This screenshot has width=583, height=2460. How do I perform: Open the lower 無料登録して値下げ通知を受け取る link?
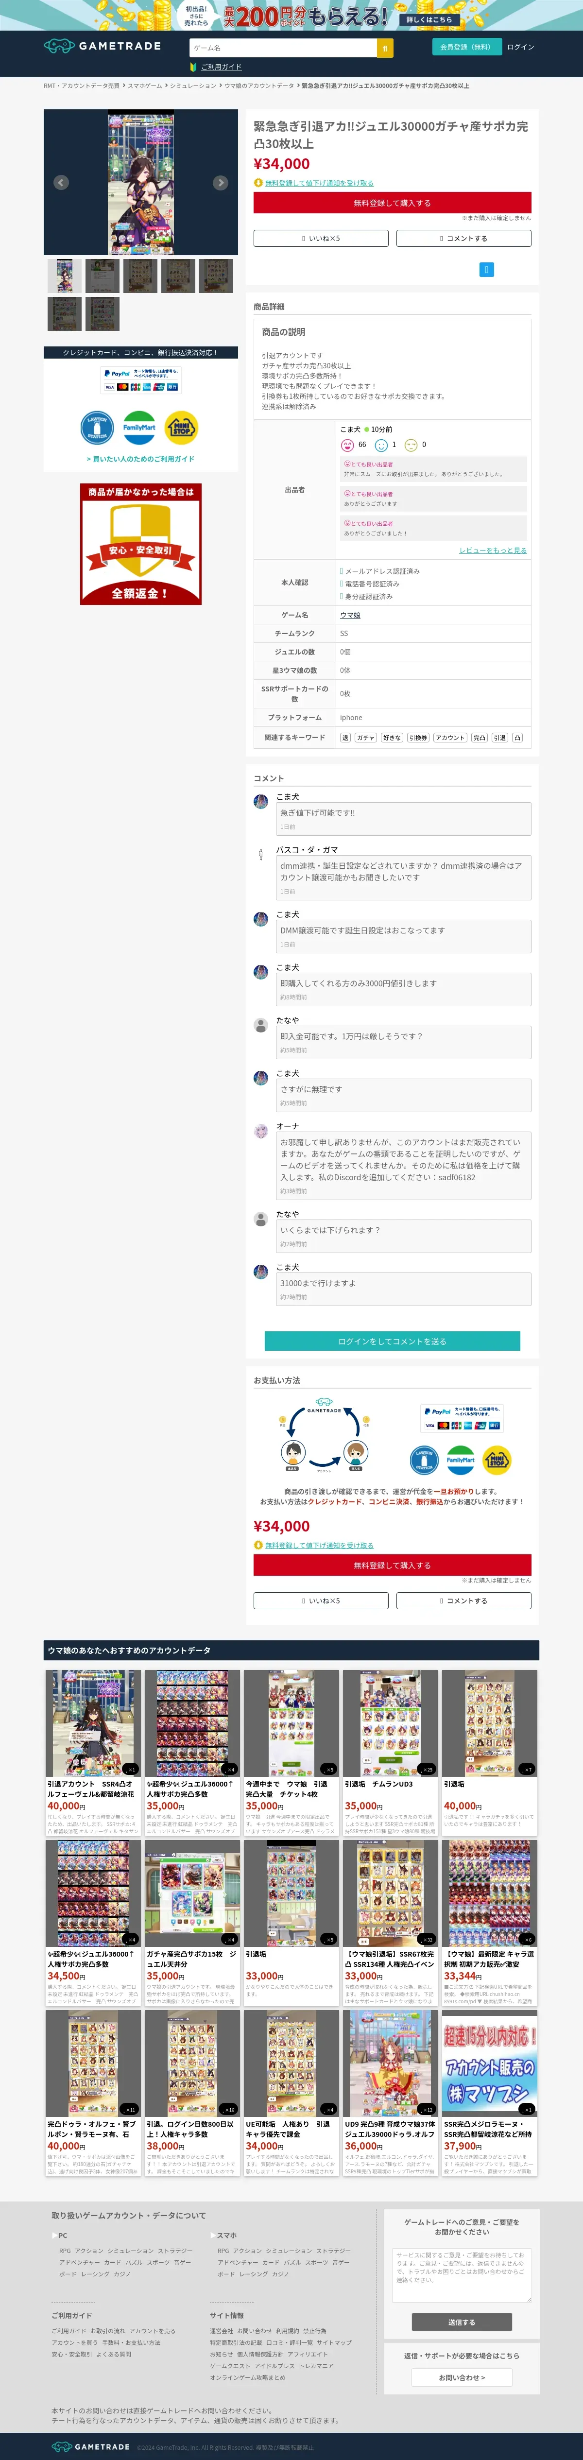[319, 1545]
